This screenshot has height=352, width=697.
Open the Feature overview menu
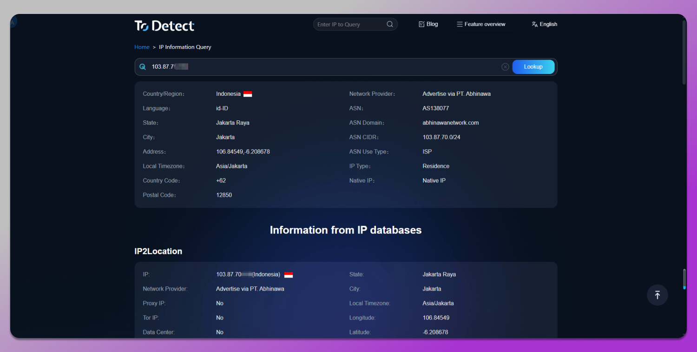(485, 24)
